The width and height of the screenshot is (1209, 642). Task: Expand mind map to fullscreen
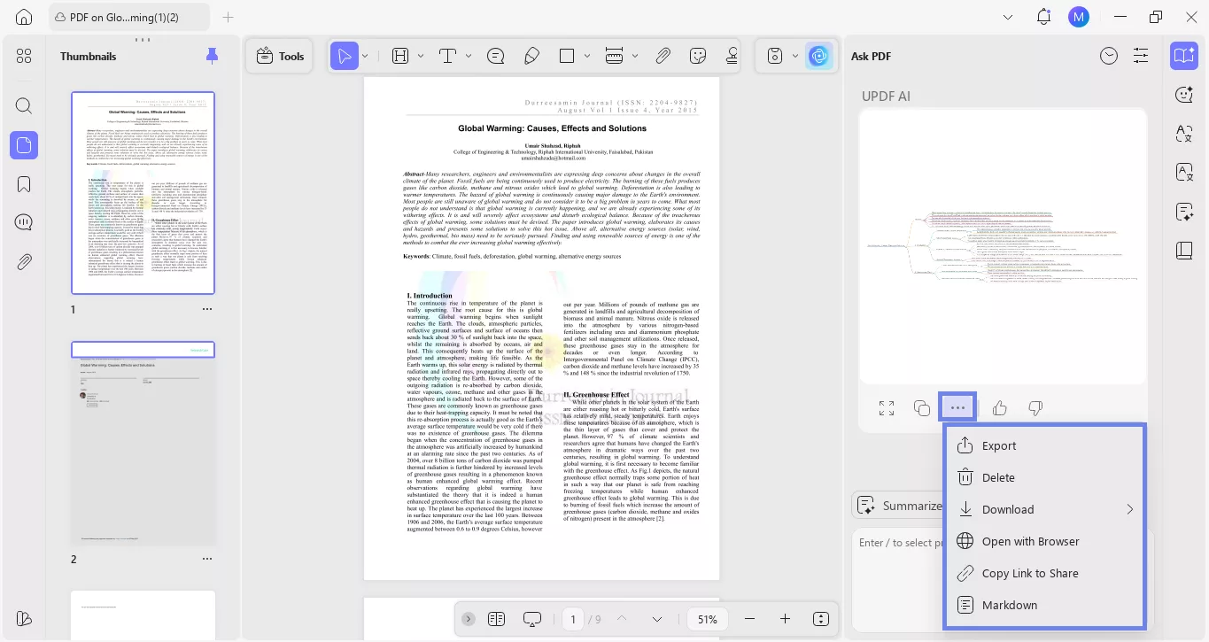tap(887, 408)
